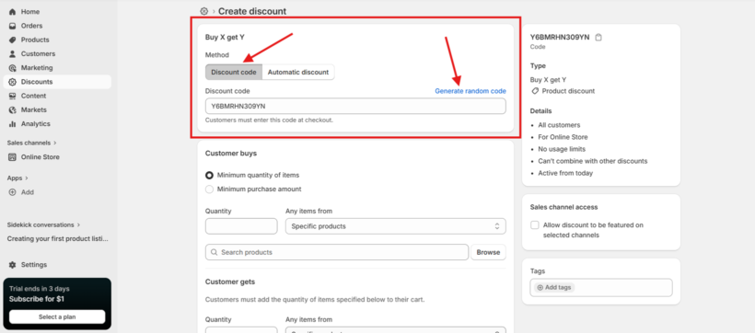Open Settings in sidebar
755x333 pixels.
click(57, 265)
